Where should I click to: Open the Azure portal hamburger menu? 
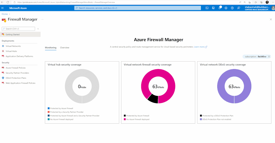pyautogui.click(x=2, y=8)
